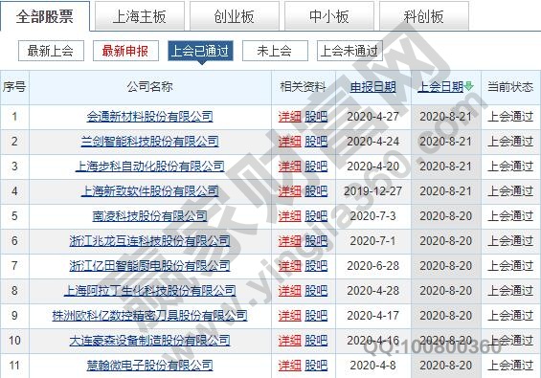Open 上海阿拉丁生化科技股份有限公司 link
The image size is (541, 378).
point(149,291)
